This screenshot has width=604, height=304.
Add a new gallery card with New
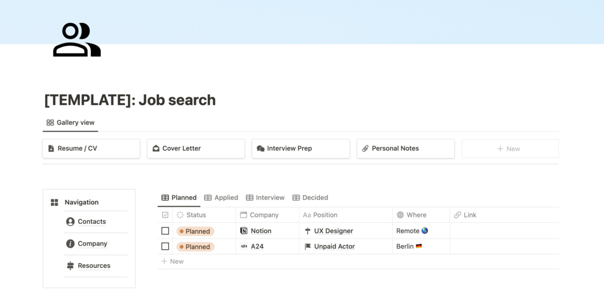click(x=510, y=149)
